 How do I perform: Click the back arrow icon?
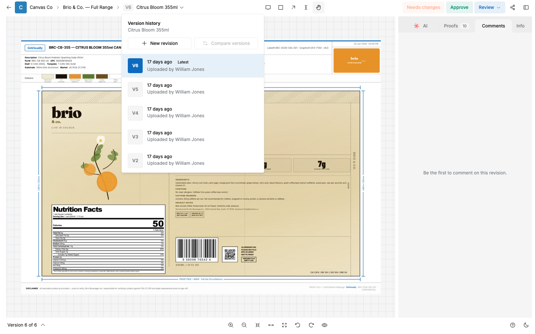(x=9, y=7)
